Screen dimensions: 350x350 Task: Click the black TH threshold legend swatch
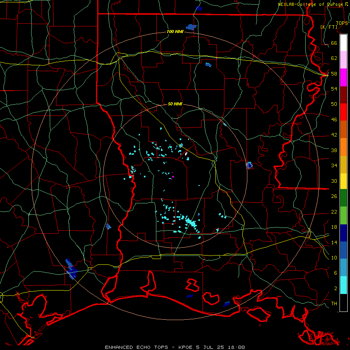tap(343, 303)
